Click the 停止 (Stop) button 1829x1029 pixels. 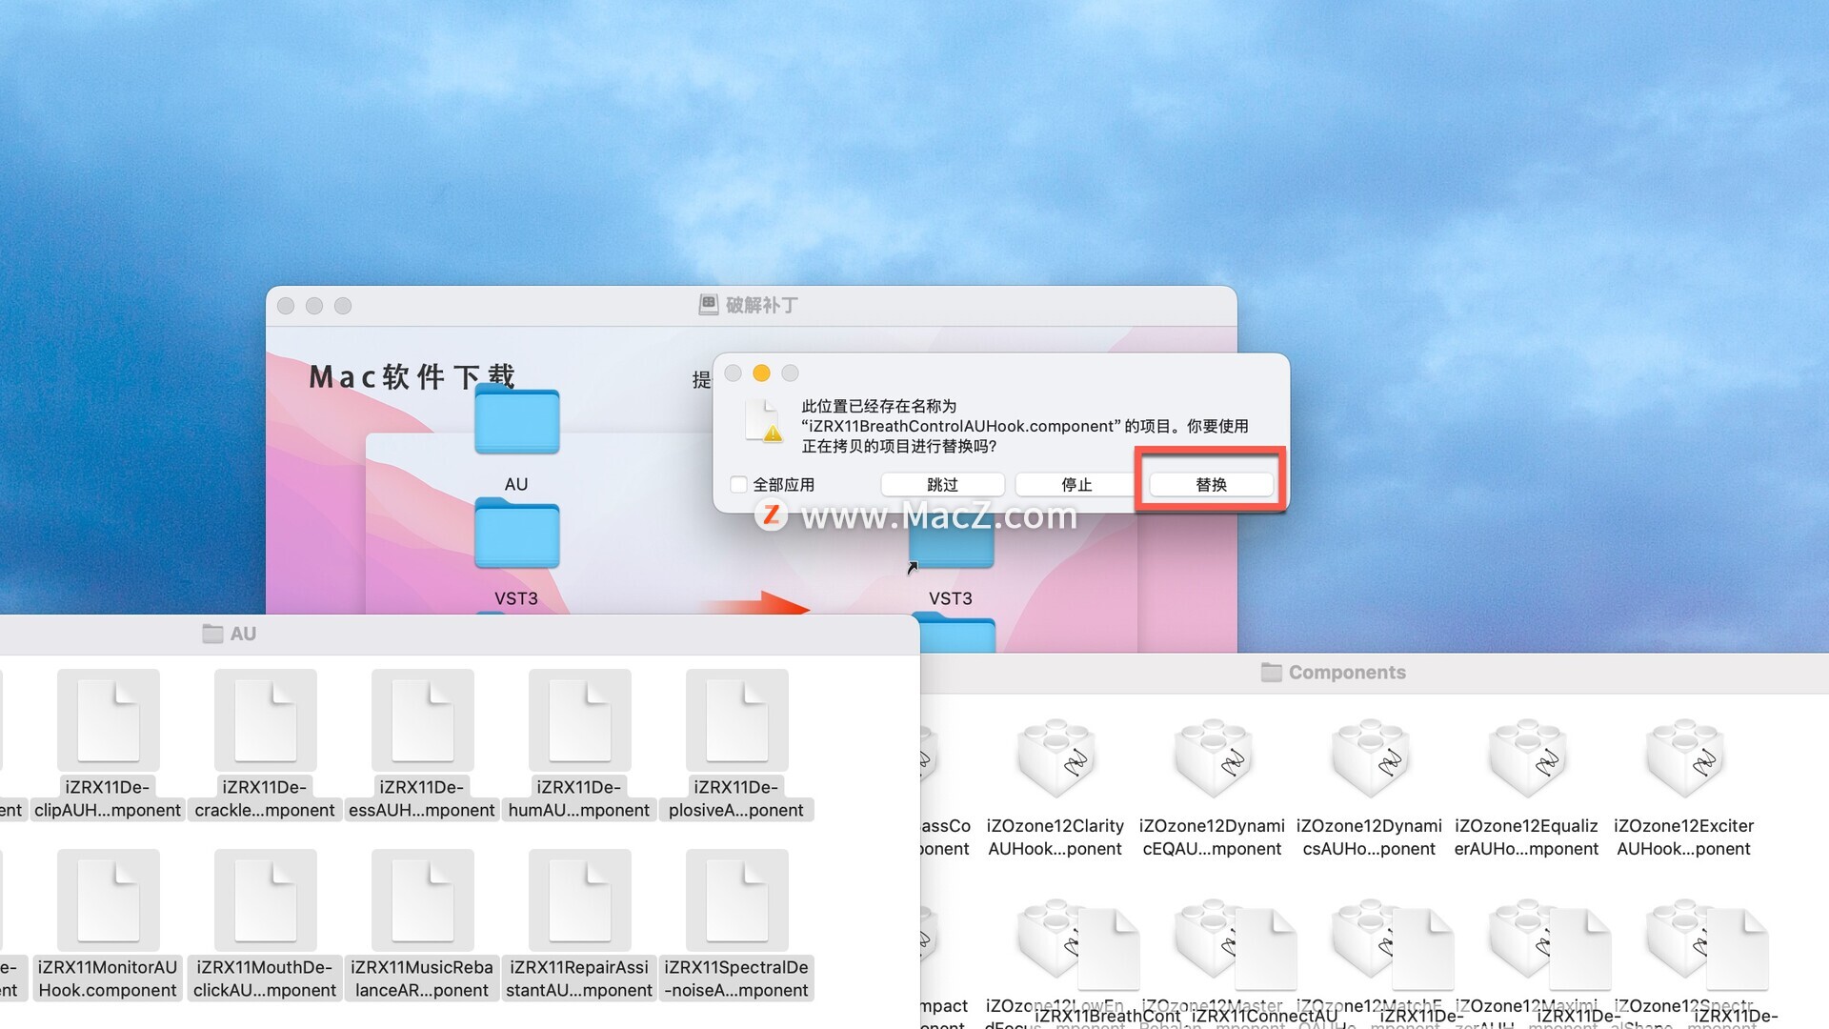1076,484
